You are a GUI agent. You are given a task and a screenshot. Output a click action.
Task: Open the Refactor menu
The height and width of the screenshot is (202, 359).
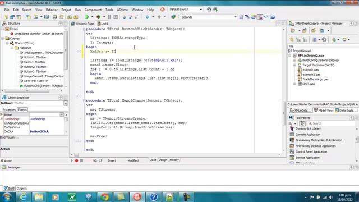52,10
